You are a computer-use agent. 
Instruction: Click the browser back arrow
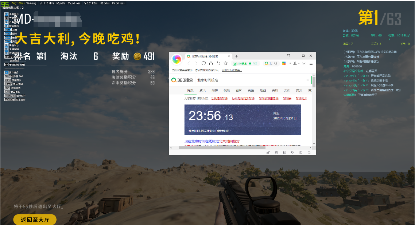[189, 63]
